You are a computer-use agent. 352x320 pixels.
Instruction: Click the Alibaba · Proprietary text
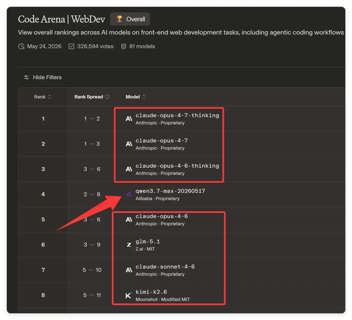point(158,199)
